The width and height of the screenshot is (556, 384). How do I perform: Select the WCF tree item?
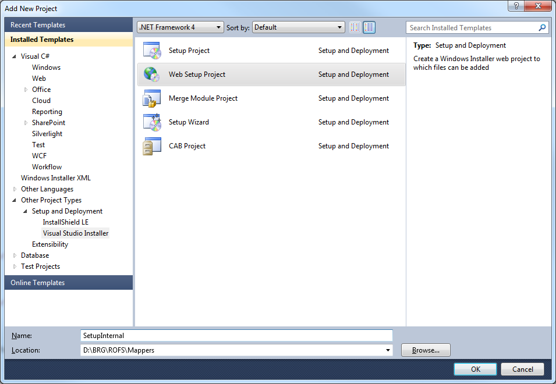coord(39,156)
